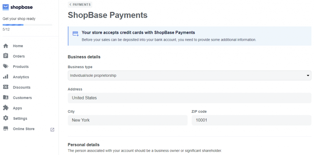Image resolution: width=314 pixels, height=155 pixels.
Task: Edit the ZIP code field
Action: pyautogui.click(x=251, y=120)
